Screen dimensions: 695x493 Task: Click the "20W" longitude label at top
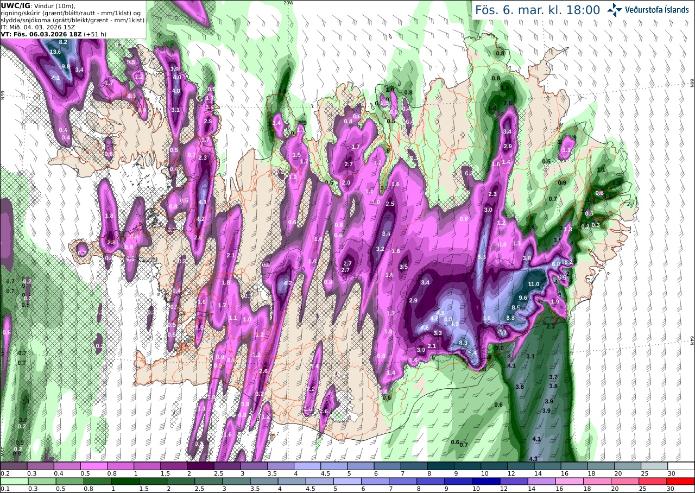tap(288, 3)
